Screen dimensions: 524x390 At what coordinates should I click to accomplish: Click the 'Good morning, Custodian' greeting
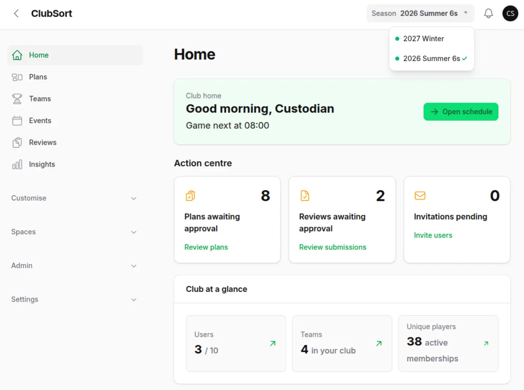260,109
